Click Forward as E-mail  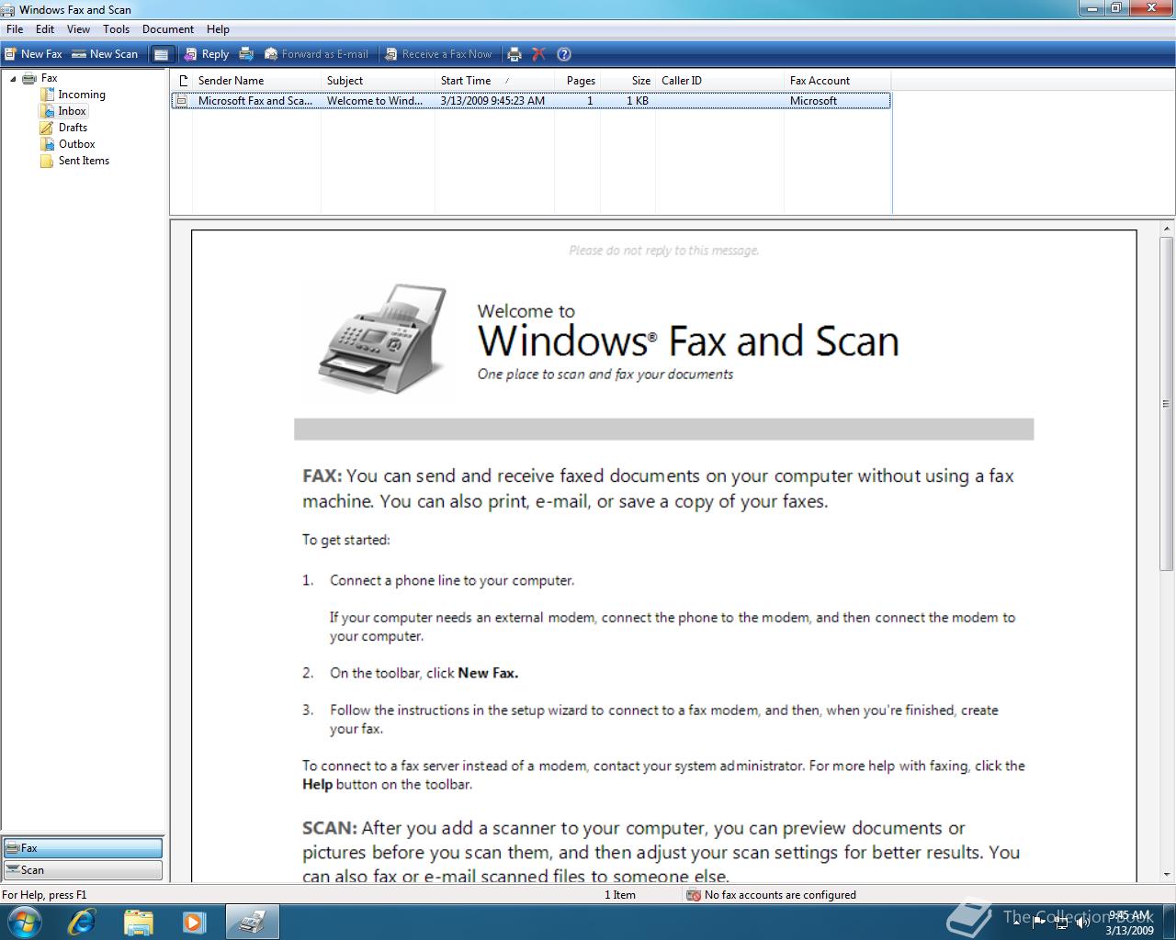316,54
